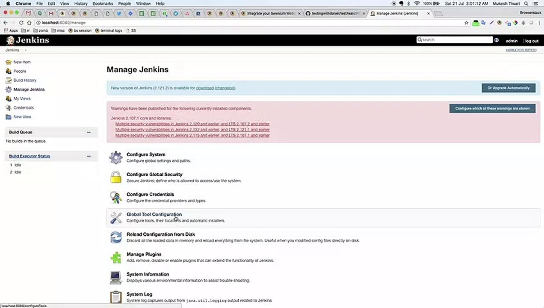Viewport: 544px width, 308px height.
Task: Expand the Jenkins breadcrumb arrow
Action: tap(25, 50)
